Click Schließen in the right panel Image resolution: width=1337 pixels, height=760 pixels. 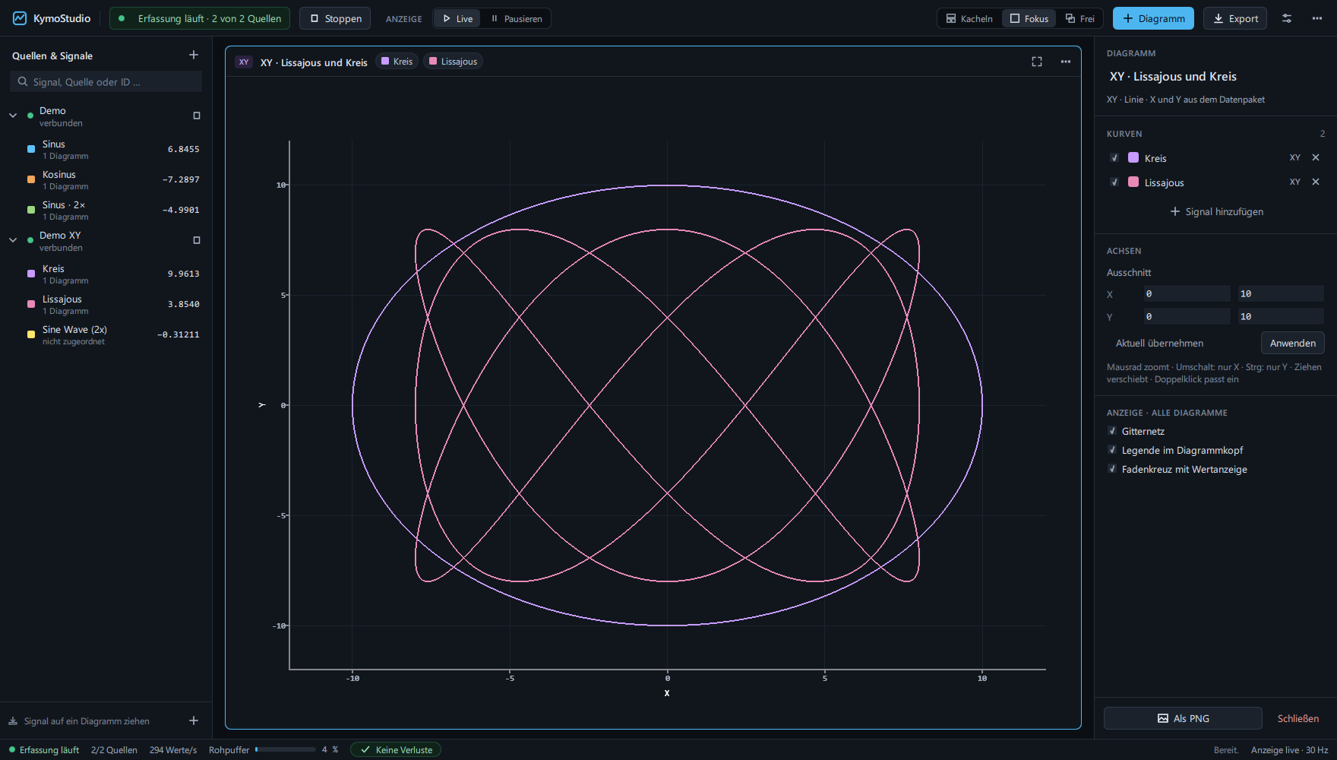(x=1297, y=718)
